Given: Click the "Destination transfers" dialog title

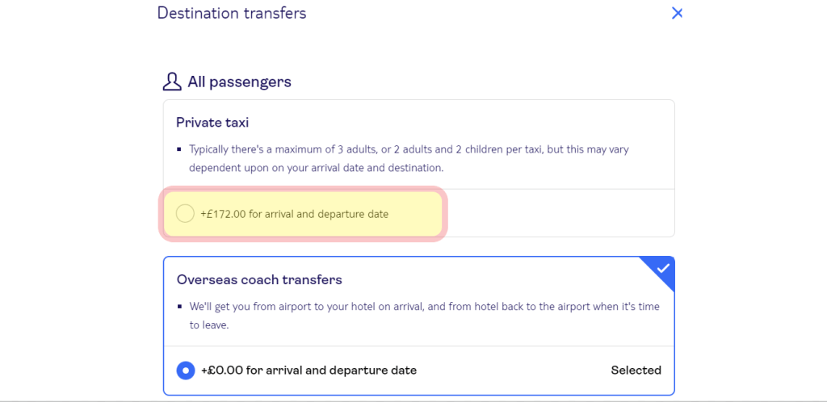Looking at the screenshot, I should (232, 13).
